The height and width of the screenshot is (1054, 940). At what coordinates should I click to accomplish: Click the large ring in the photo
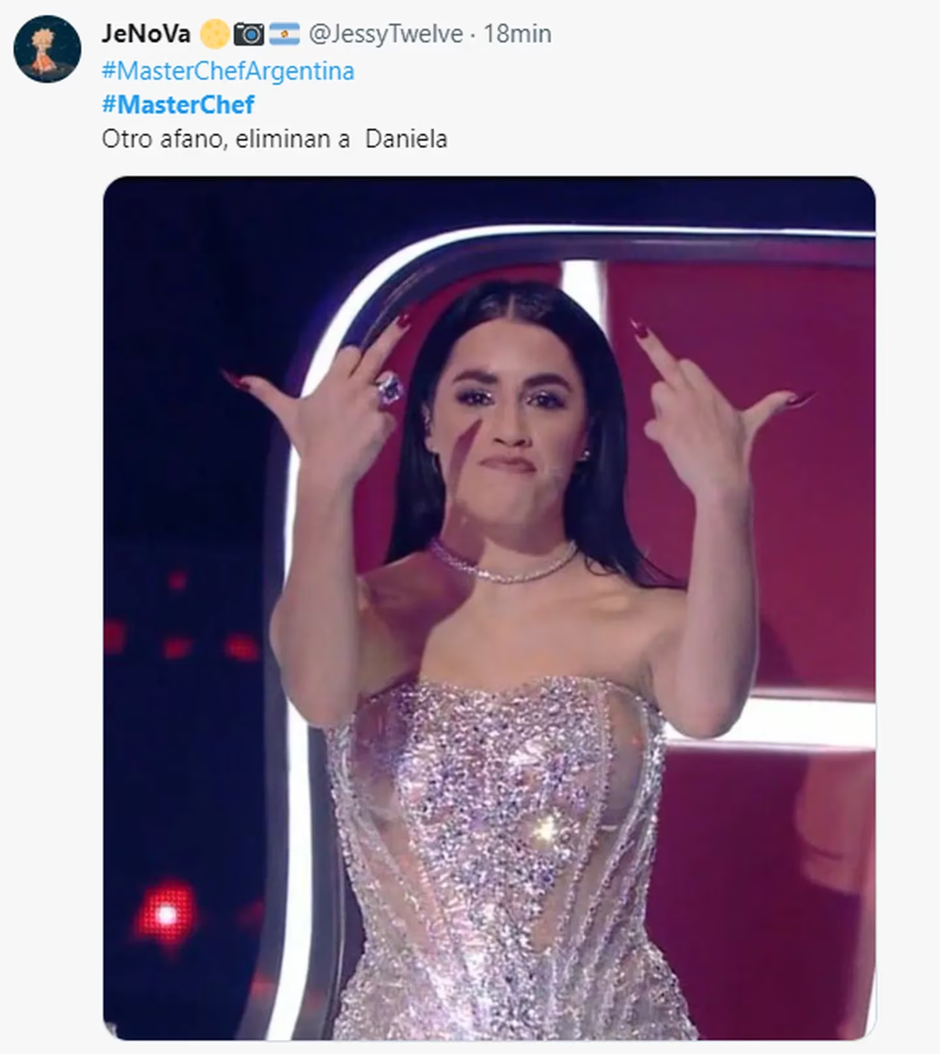pyautogui.click(x=389, y=388)
